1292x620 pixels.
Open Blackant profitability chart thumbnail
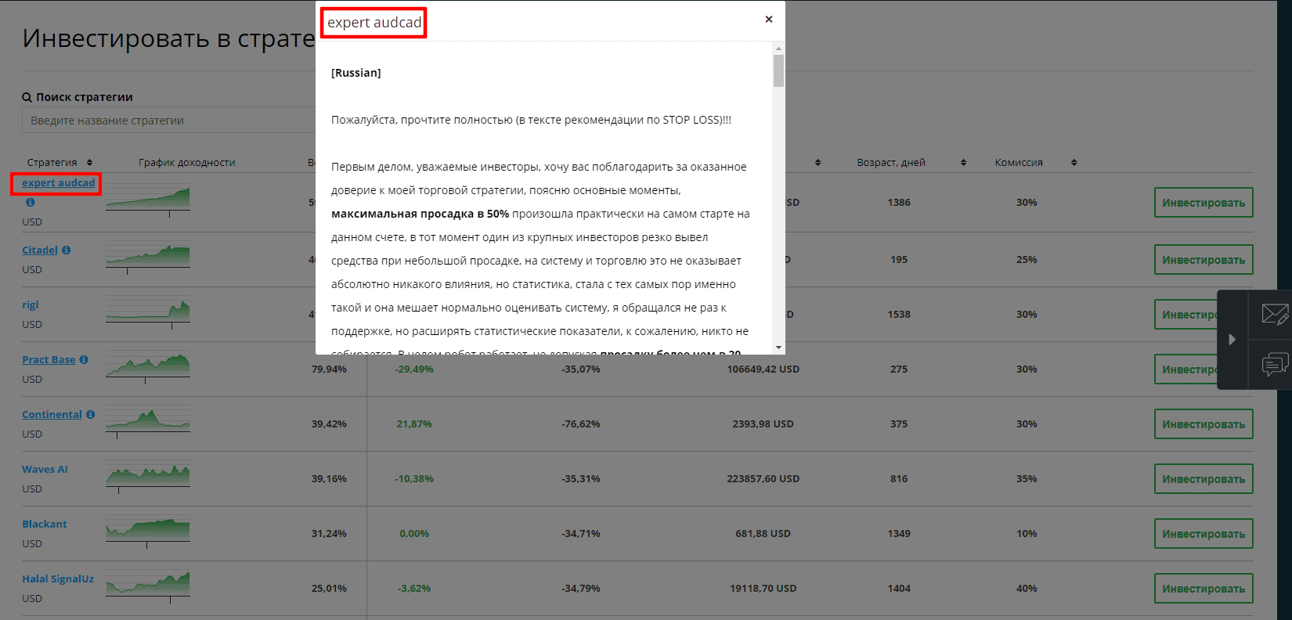click(x=148, y=532)
